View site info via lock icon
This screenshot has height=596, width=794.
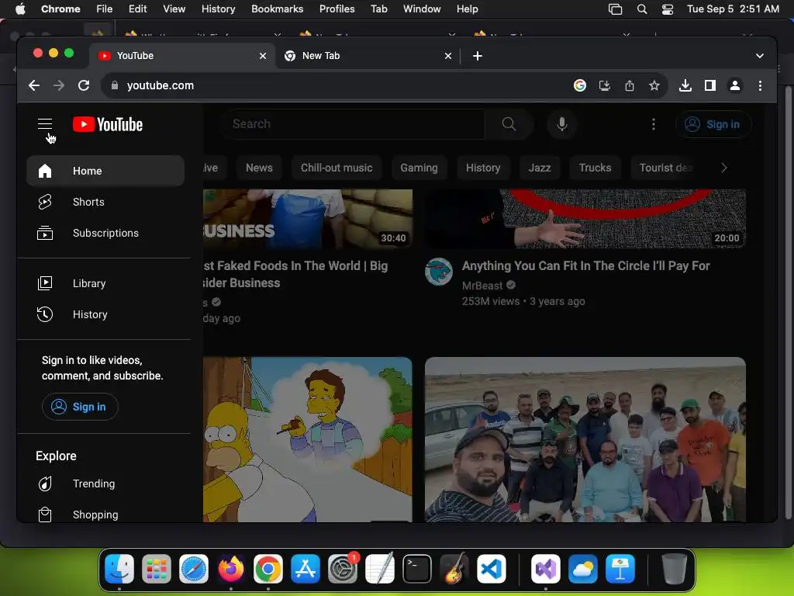click(115, 85)
